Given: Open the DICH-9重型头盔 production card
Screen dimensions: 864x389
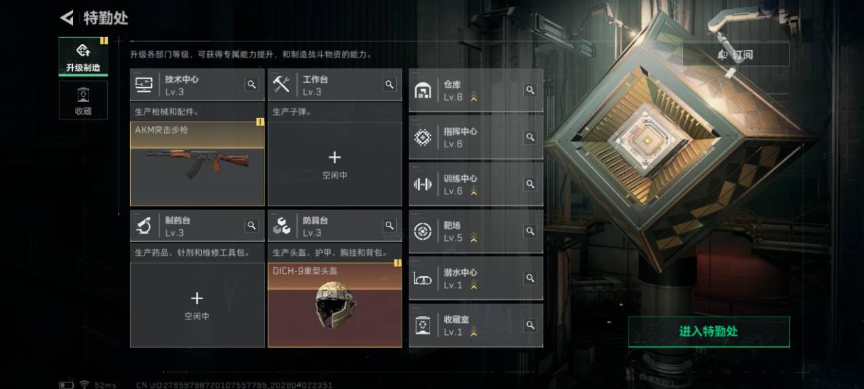Looking at the screenshot, I should tap(335, 305).
